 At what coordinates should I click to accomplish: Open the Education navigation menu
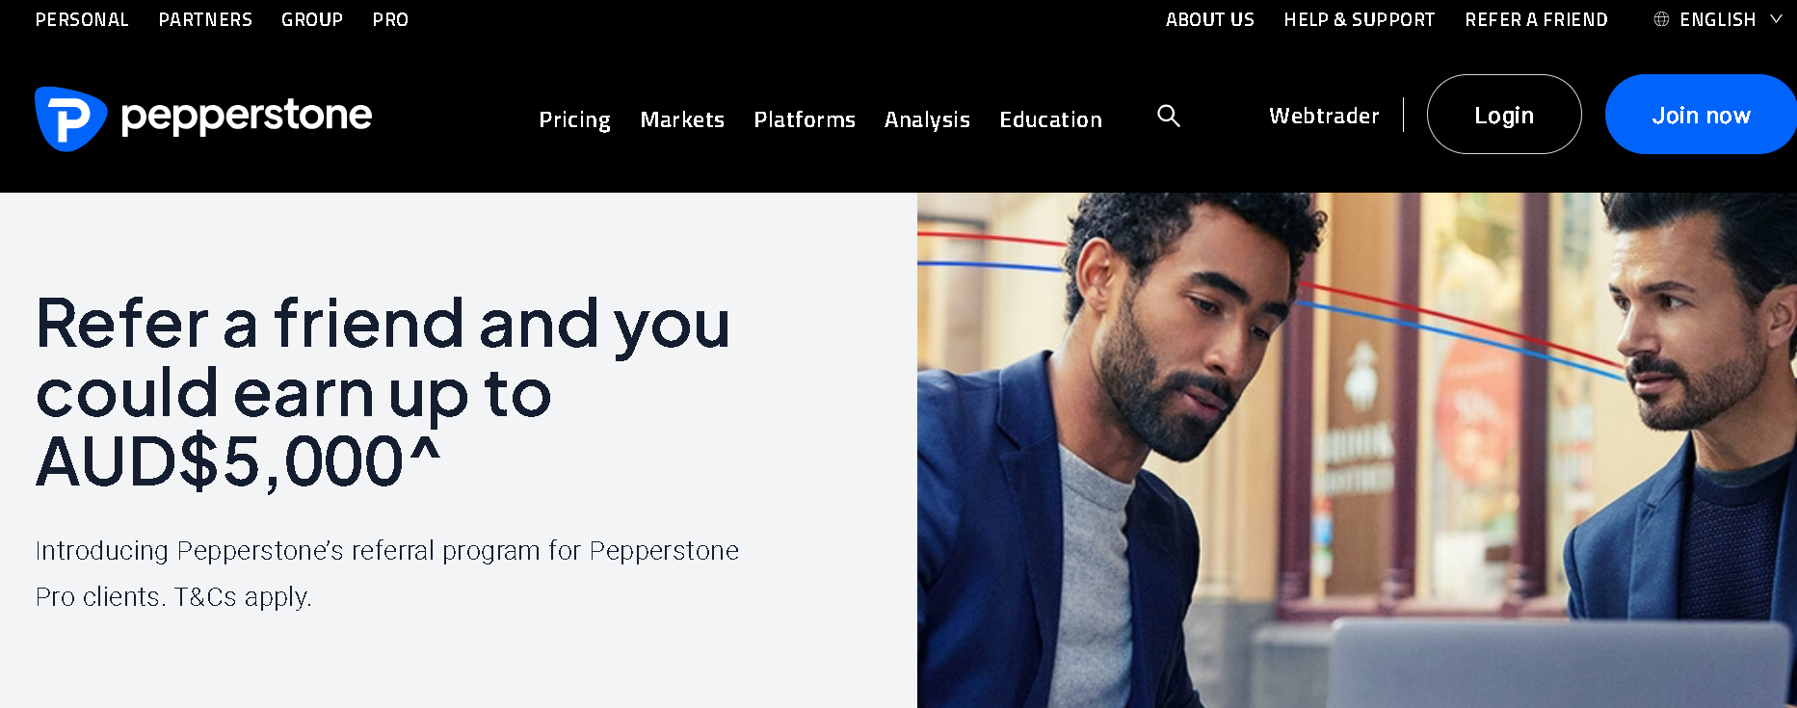pos(1050,119)
